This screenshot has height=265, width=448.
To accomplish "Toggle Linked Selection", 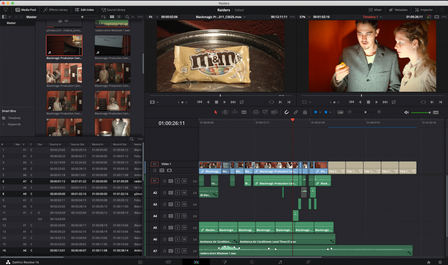I will (296, 112).
